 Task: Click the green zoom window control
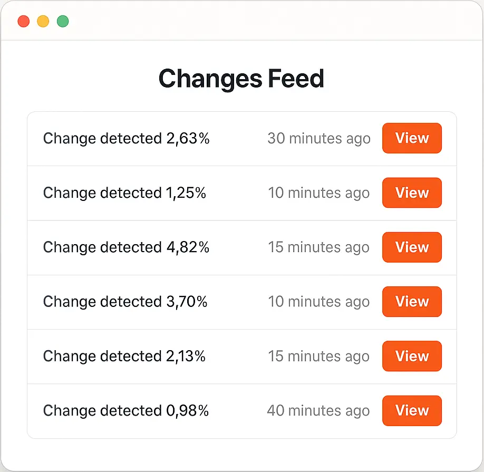coord(63,21)
